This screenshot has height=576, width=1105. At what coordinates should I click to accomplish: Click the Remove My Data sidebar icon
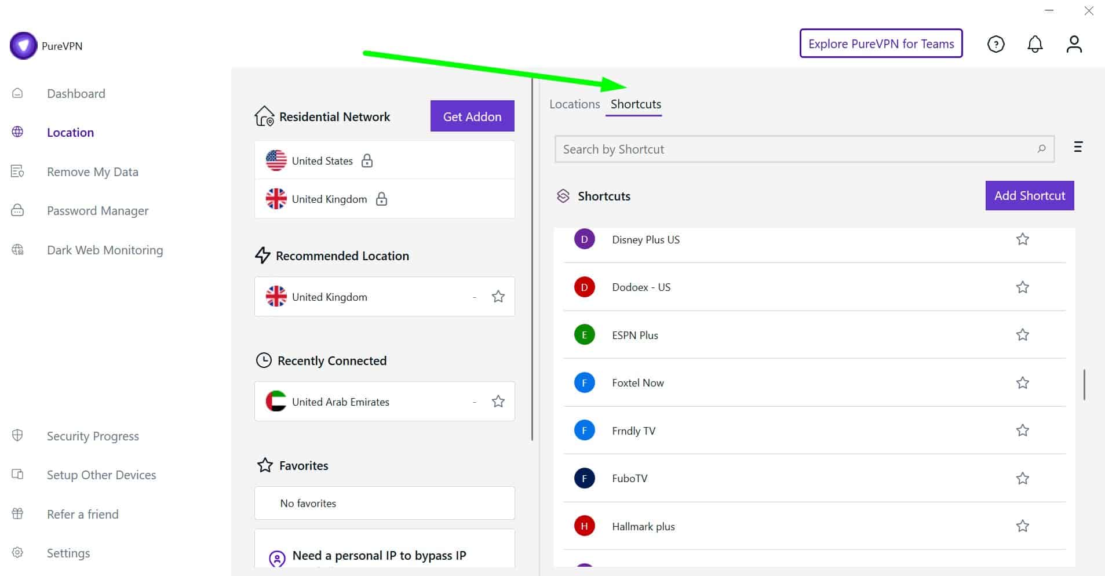pyautogui.click(x=17, y=172)
